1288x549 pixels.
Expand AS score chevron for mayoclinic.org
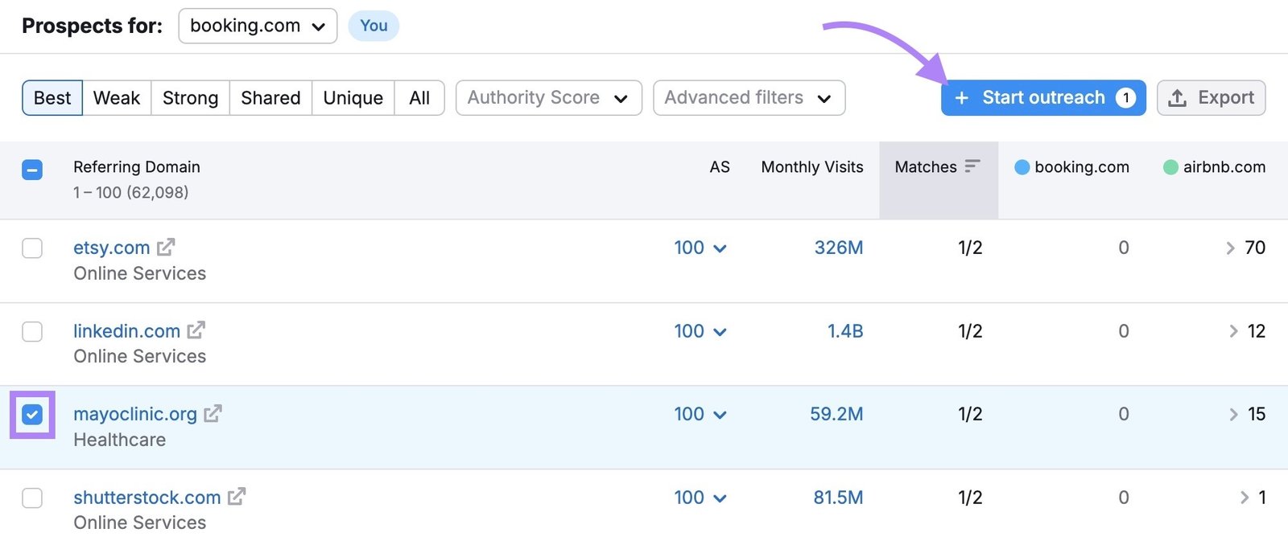[720, 415]
